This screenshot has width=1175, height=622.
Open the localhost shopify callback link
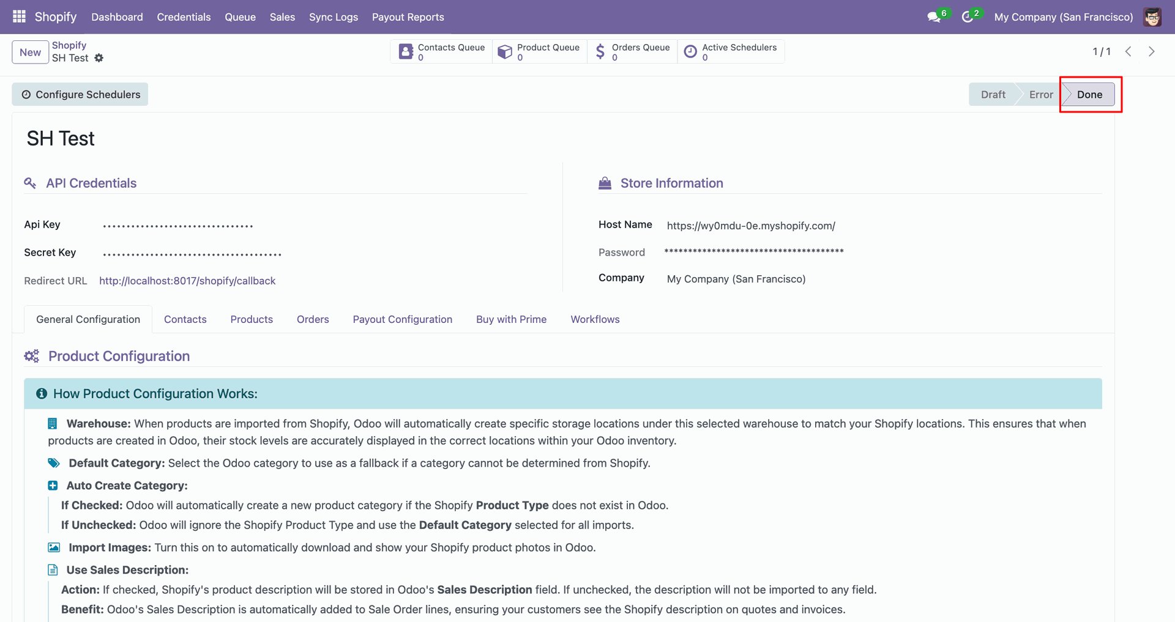coord(187,281)
